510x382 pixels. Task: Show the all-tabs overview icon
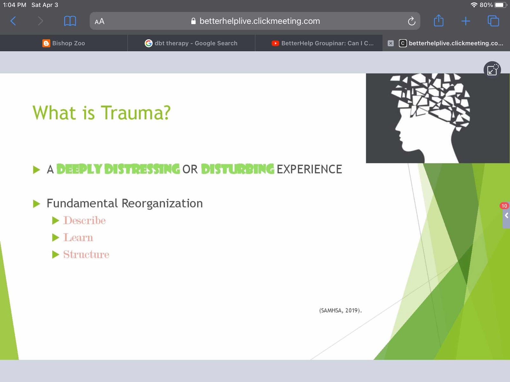coord(493,21)
